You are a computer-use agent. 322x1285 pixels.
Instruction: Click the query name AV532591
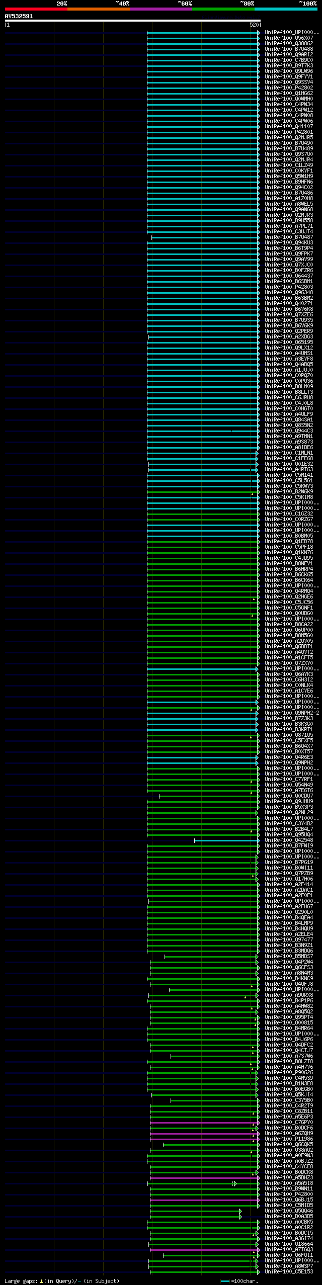click(19, 16)
